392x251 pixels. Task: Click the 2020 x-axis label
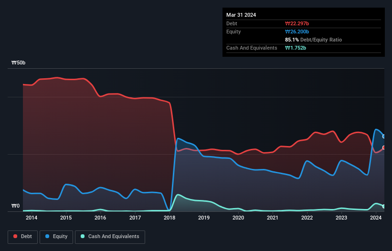click(x=238, y=218)
